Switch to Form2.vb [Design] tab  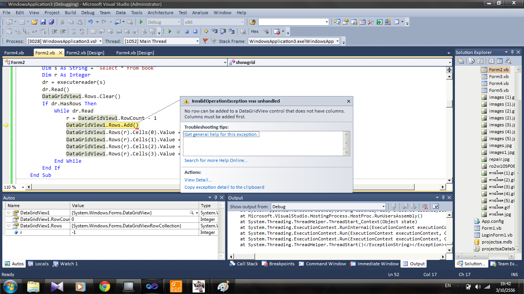[85, 53]
